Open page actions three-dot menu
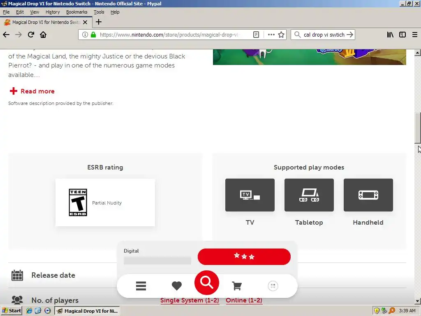The width and height of the screenshot is (421, 316). pos(271,35)
